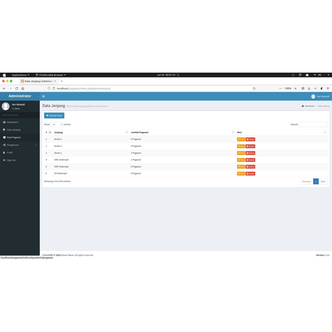Follow the Oscar Store footer link
The image size is (332, 332).
point(67,255)
